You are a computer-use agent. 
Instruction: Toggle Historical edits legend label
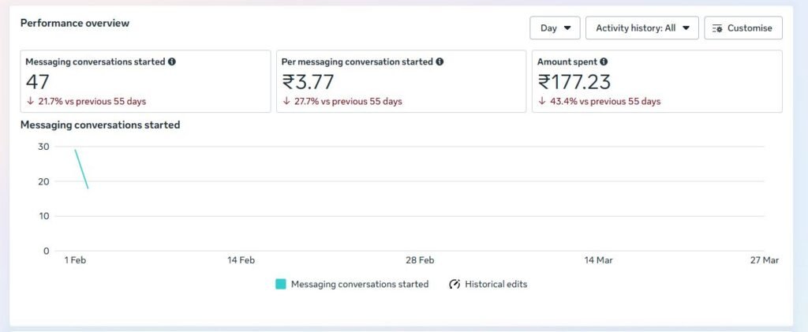[x=496, y=284]
